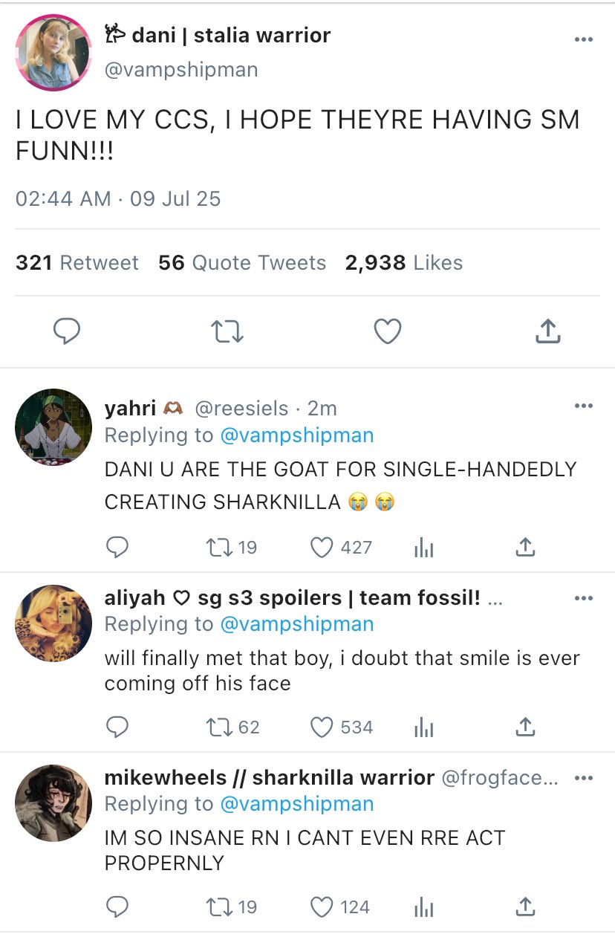Open more options on yahri's reply

pyautogui.click(x=584, y=406)
